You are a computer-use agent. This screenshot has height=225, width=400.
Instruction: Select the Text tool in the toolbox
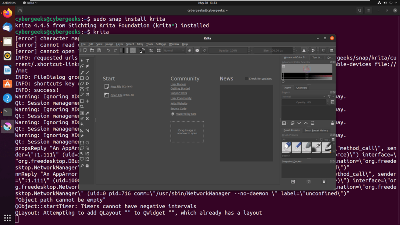pyautogui.click(x=87, y=61)
